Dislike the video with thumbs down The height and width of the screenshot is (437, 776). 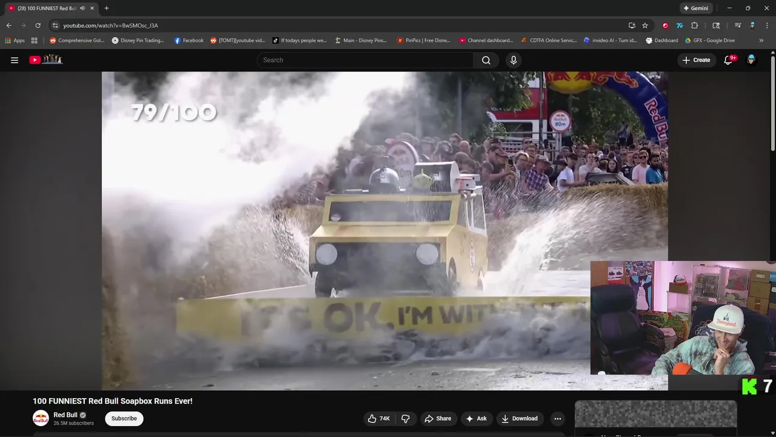click(406, 418)
